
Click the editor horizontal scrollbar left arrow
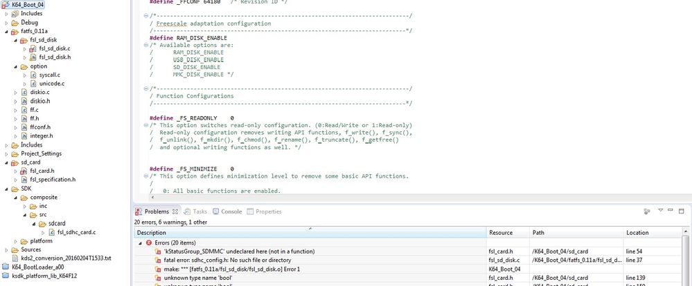point(152,198)
